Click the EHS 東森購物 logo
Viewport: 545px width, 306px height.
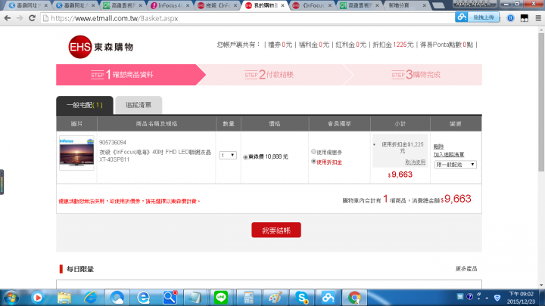[101, 47]
